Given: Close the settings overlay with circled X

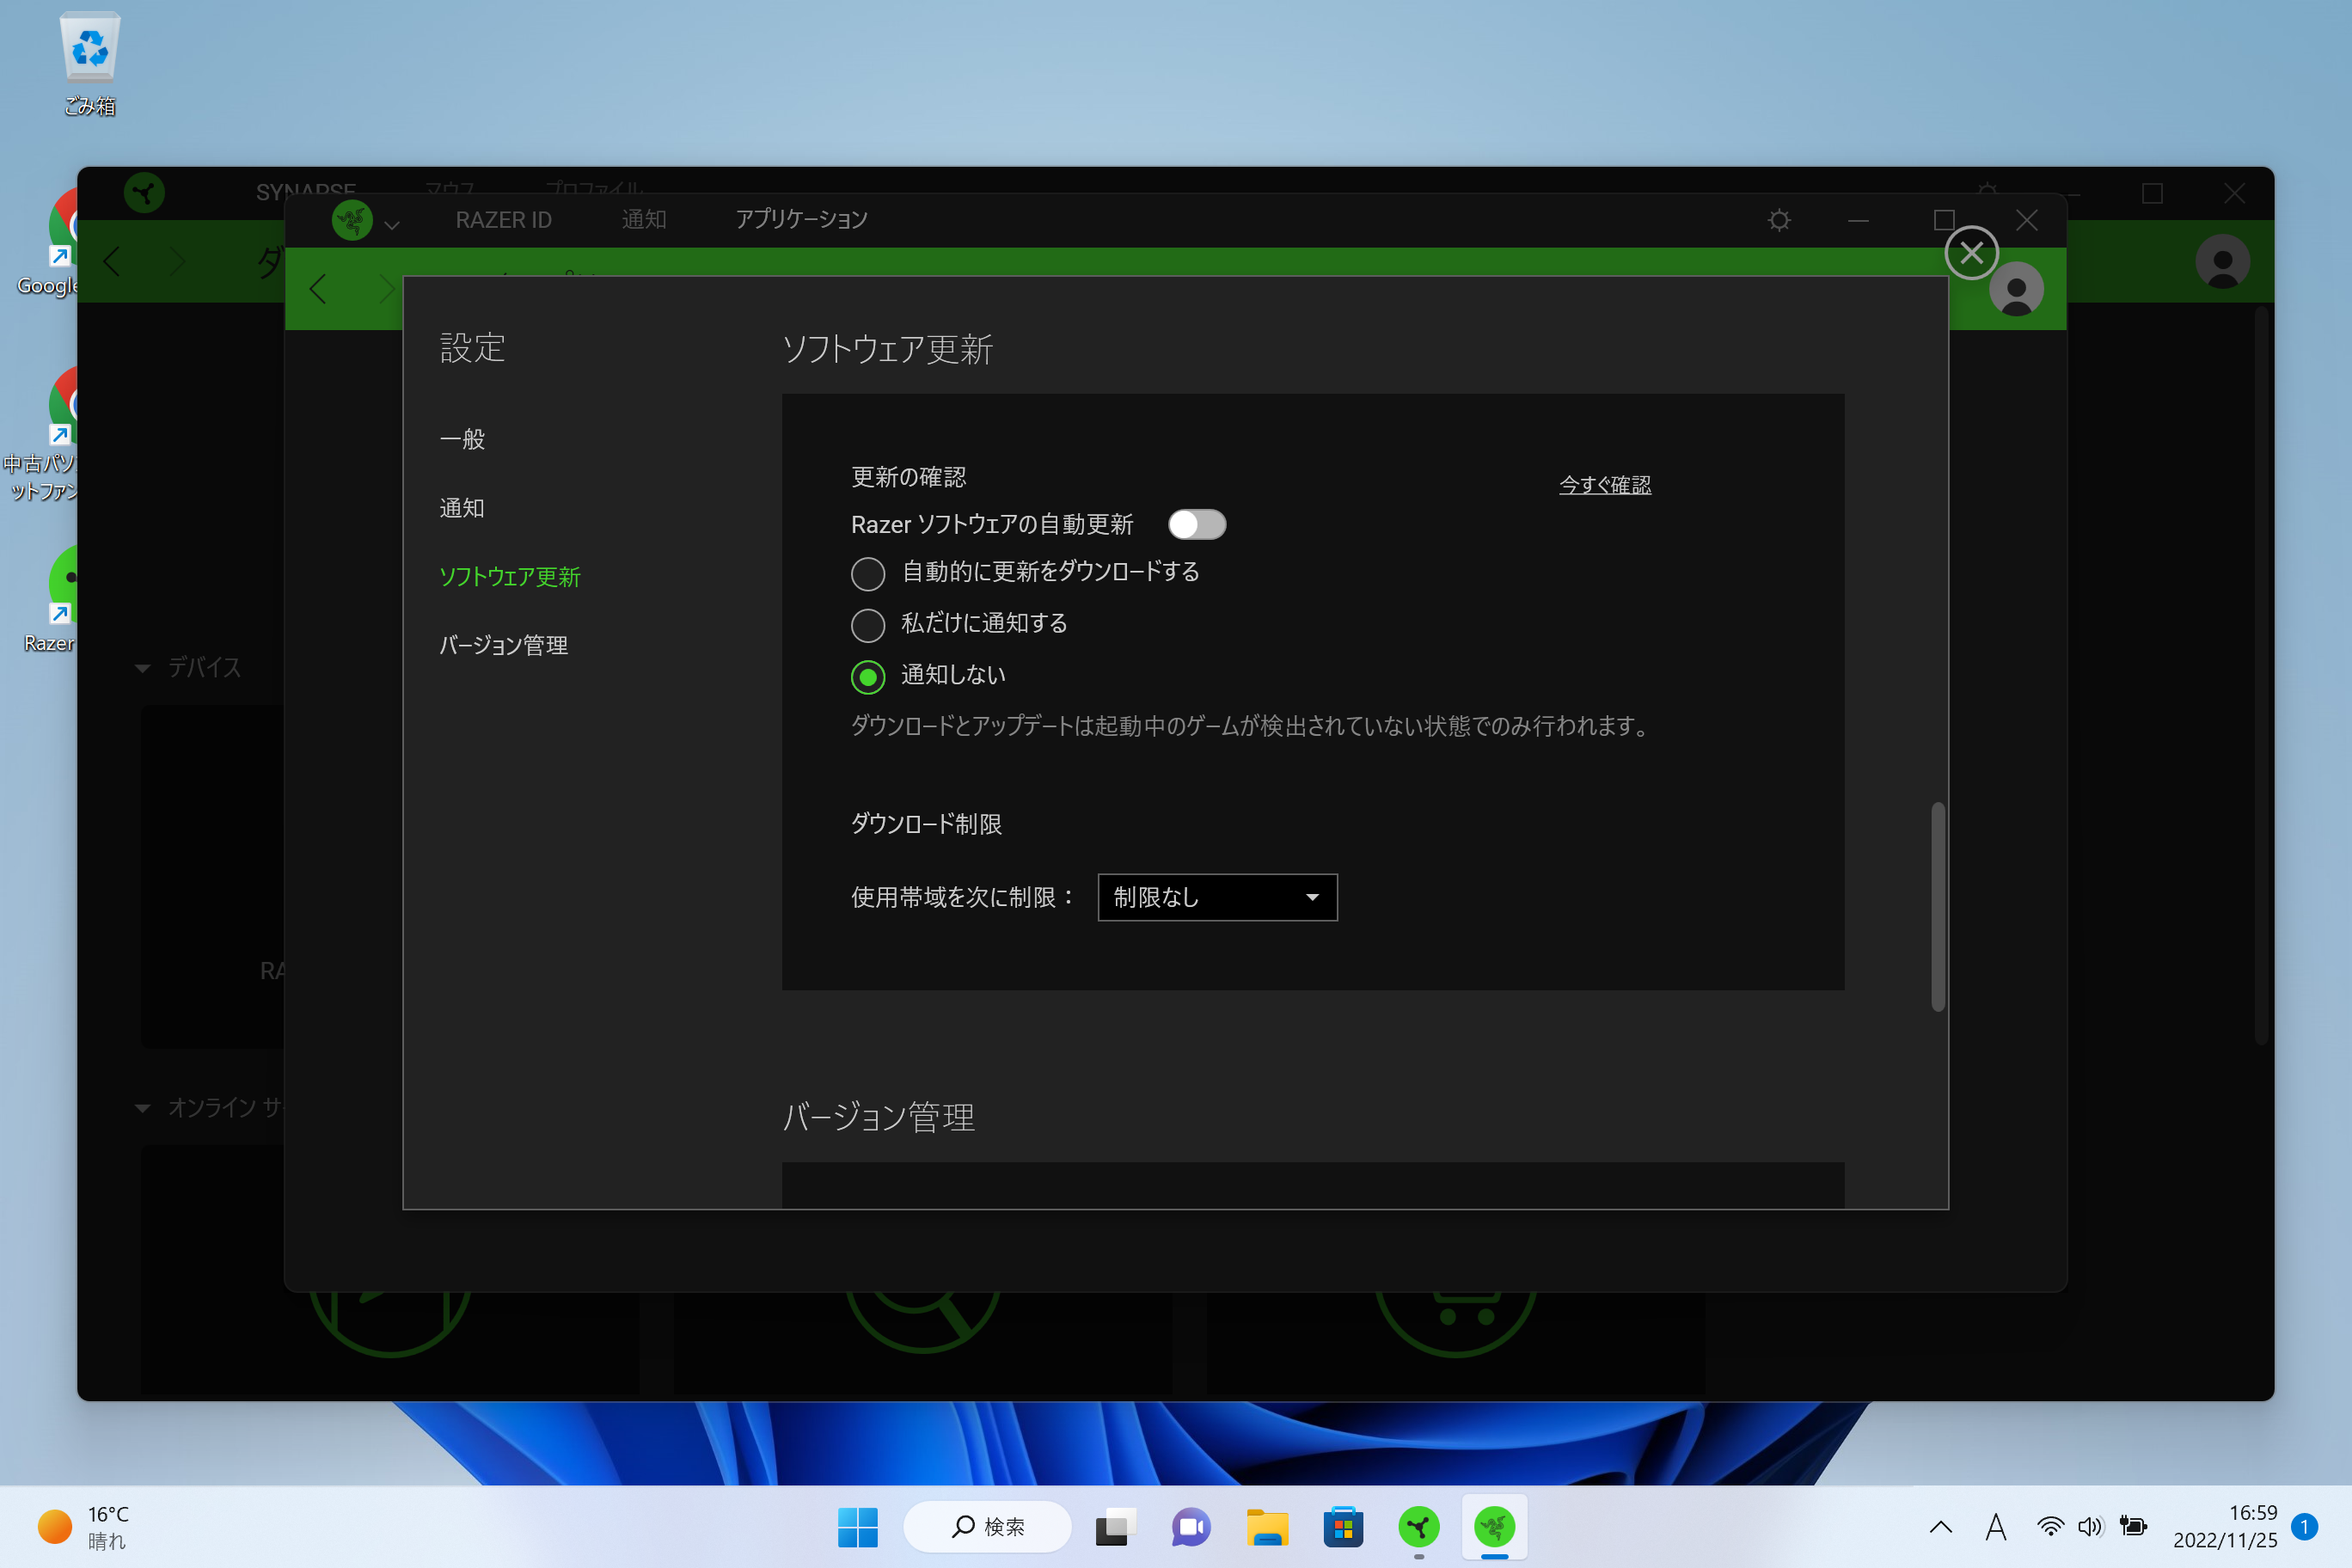Looking at the screenshot, I should point(1971,253).
